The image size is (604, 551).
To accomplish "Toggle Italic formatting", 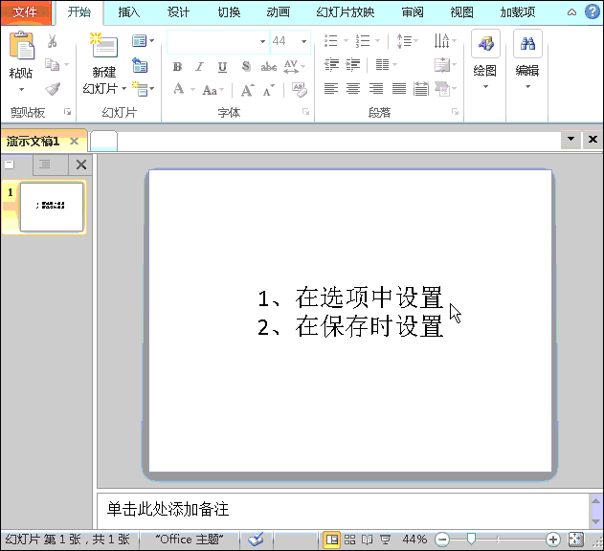I will [x=199, y=67].
